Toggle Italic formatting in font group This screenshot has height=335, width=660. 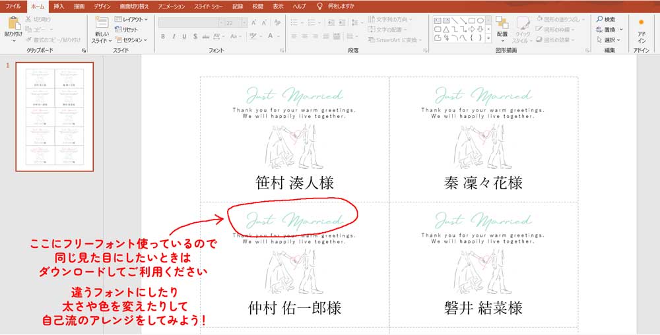pyautogui.click(x=174, y=37)
